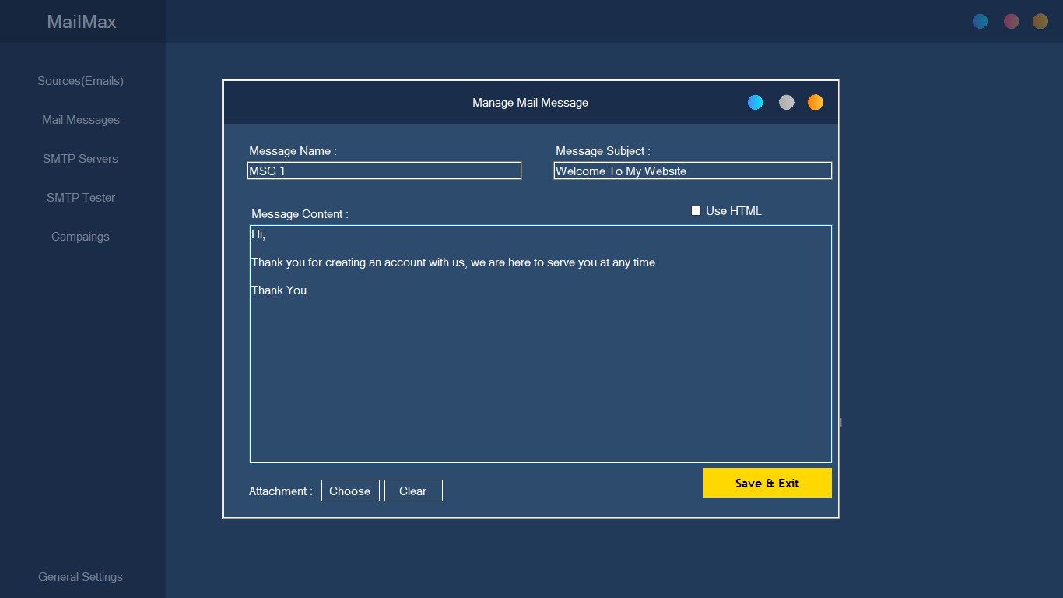Go to the Campaings section
Viewport: 1063px width, 598px height.
80,236
